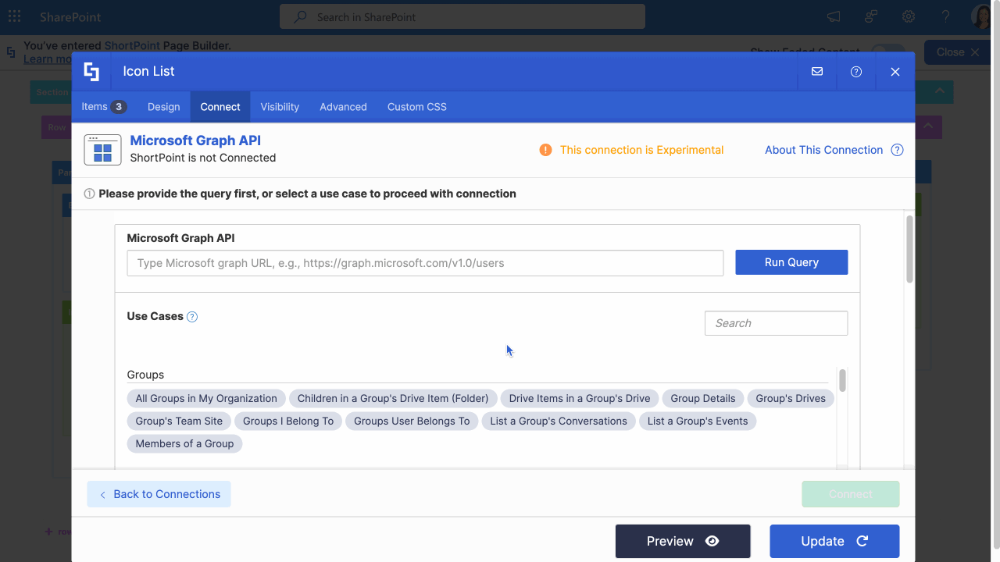1000x562 pixels.
Task: Click the SharePoint search box
Action: [x=462, y=16]
